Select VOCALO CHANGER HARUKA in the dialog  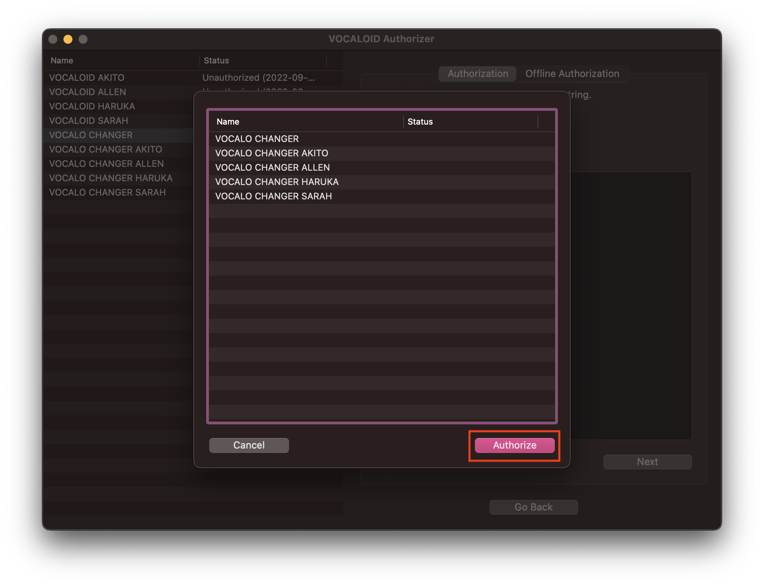[x=276, y=182]
